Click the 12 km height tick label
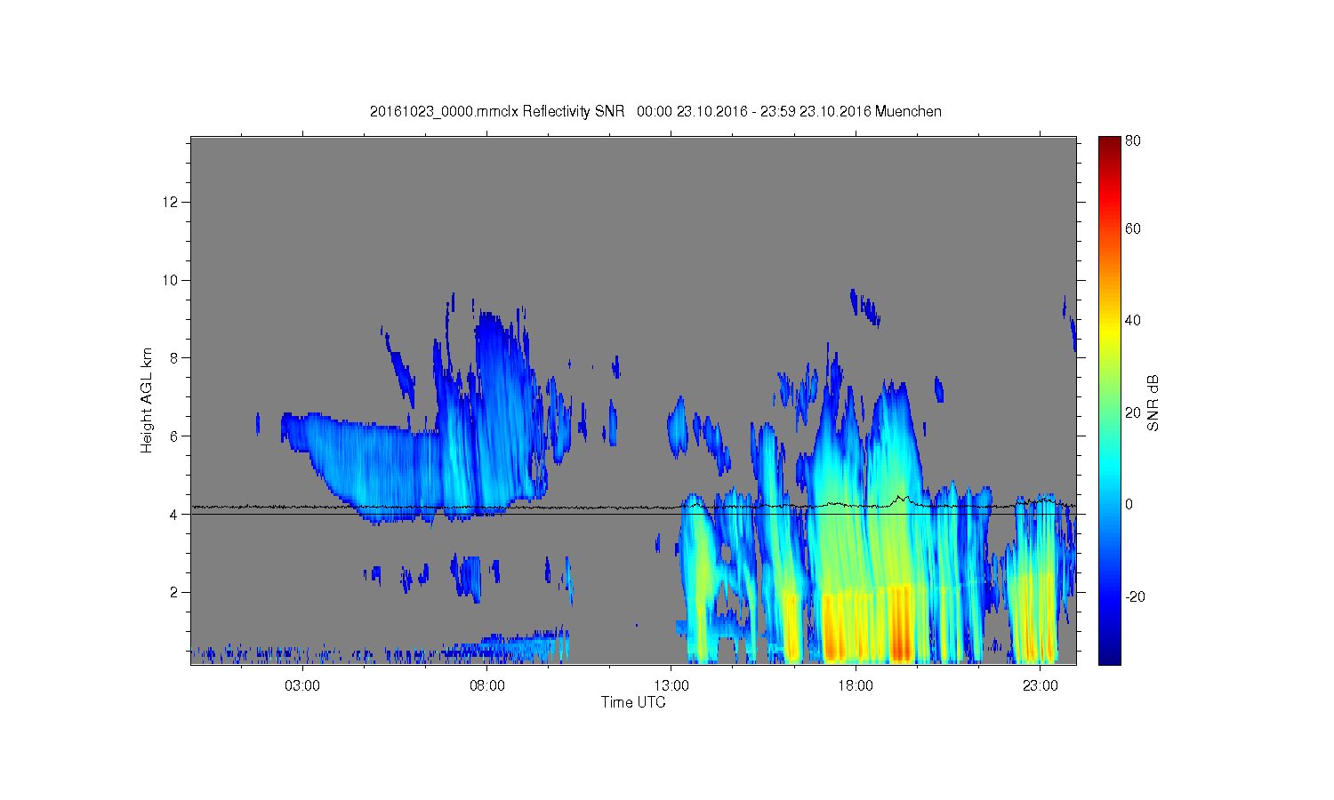This screenshot has width=1334, height=800. click(x=171, y=202)
